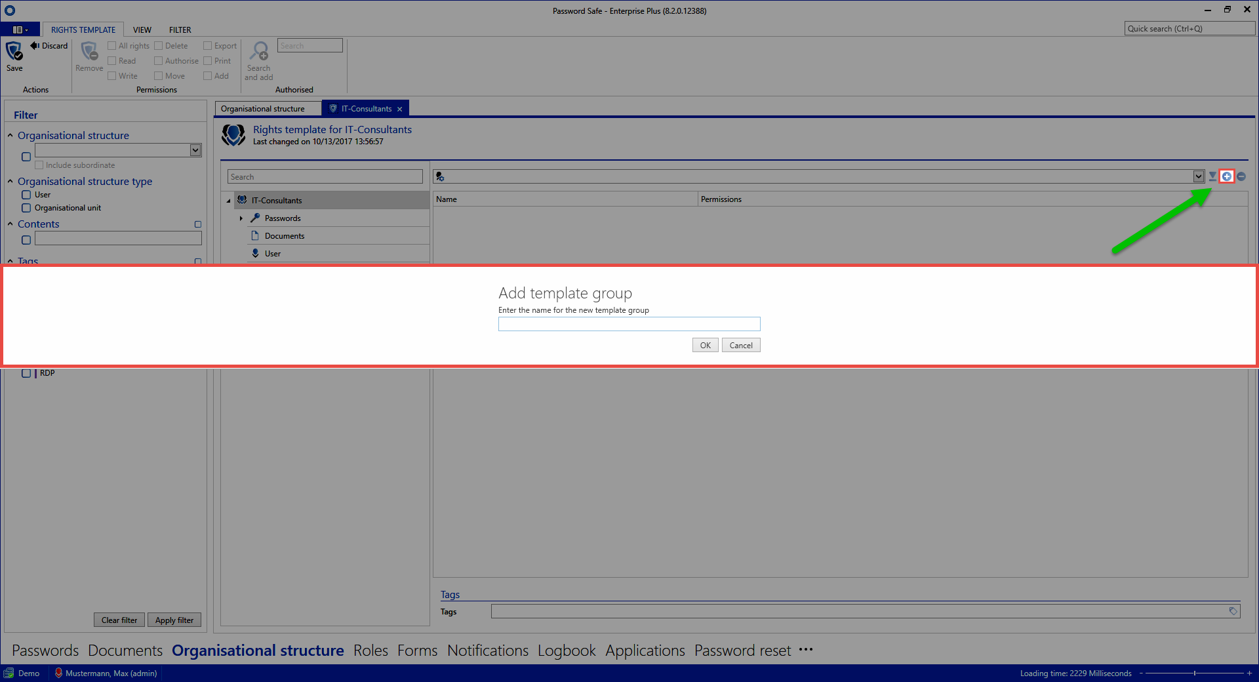Toggle the Read permission checkbox
This screenshot has width=1259, height=682.
tap(112, 61)
